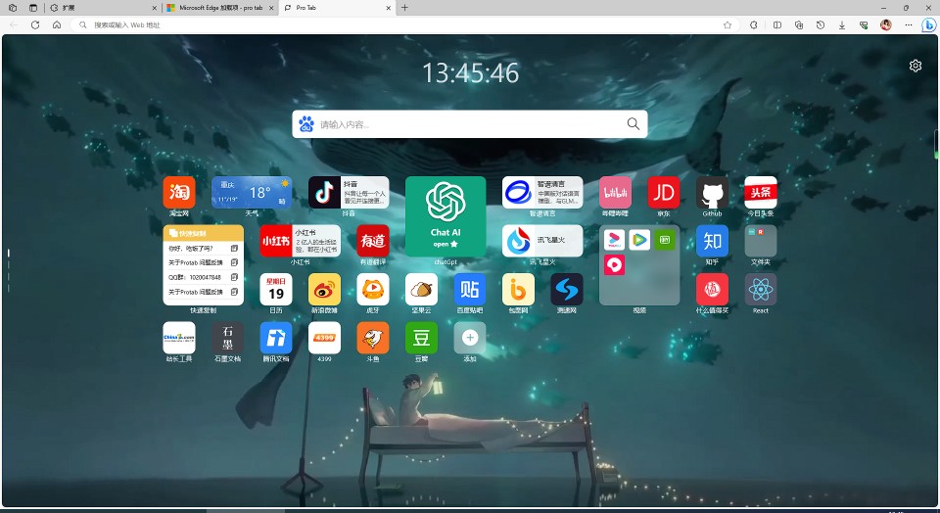This screenshot has height=513, width=940.
Task: Open Edge Settings and more menu
Action: 909,25
